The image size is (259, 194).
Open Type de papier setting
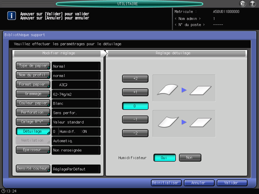coord(33,66)
